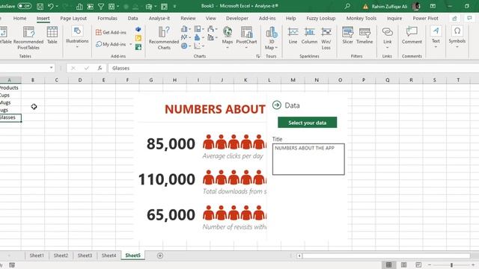Insert a Line sparkline
The width and height of the screenshot is (479, 269).
293,35
